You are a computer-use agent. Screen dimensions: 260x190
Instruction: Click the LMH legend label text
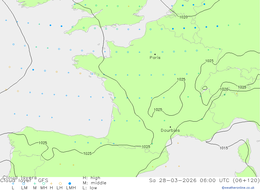pos(71,188)
